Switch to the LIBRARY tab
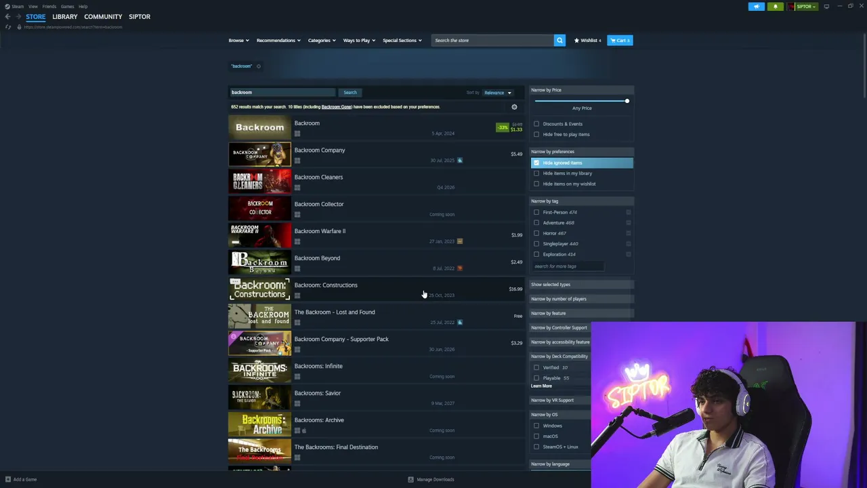 point(65,16)
